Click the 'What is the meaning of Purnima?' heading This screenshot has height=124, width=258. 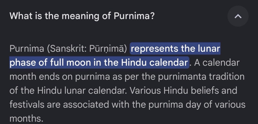click(82, 17)
